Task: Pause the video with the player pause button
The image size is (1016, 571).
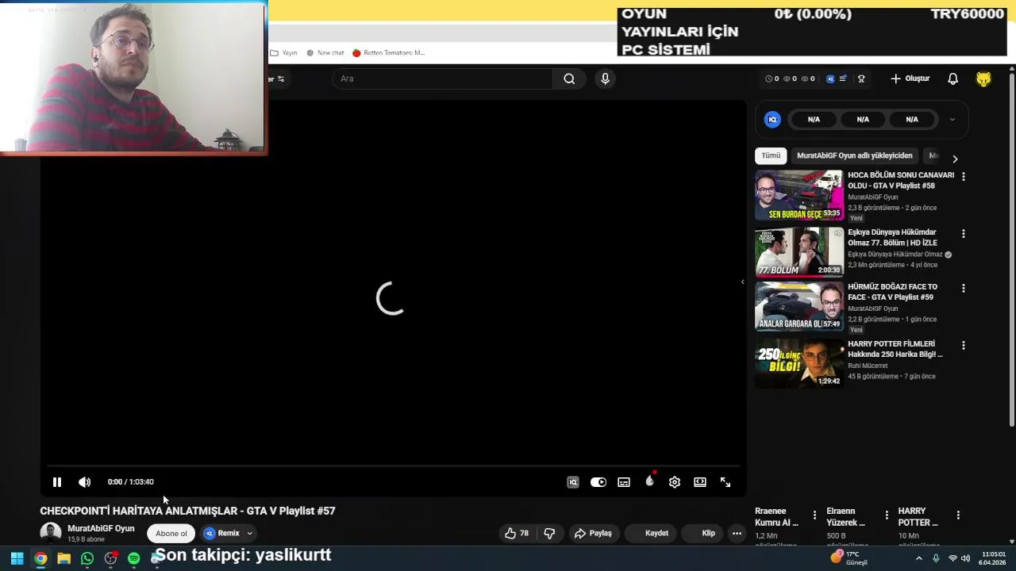Action: 57,482
